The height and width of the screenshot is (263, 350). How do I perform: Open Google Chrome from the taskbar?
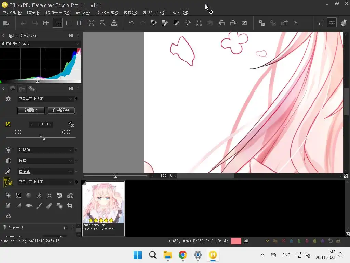click(183, 255)
